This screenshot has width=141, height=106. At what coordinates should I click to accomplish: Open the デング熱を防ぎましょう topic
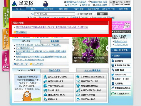(25, 48)
